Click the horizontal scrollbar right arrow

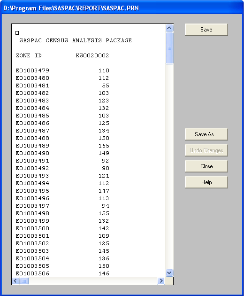coord(161,281)
